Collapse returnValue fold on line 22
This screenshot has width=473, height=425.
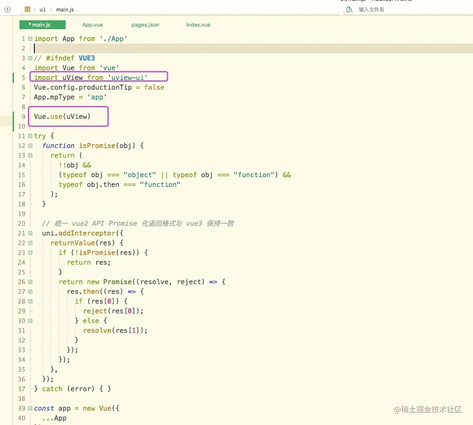pos(30,243)
